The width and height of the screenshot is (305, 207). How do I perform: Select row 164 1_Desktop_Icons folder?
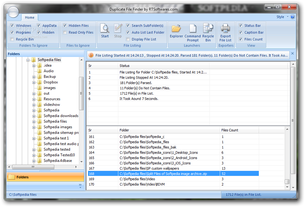pos(173,153)
